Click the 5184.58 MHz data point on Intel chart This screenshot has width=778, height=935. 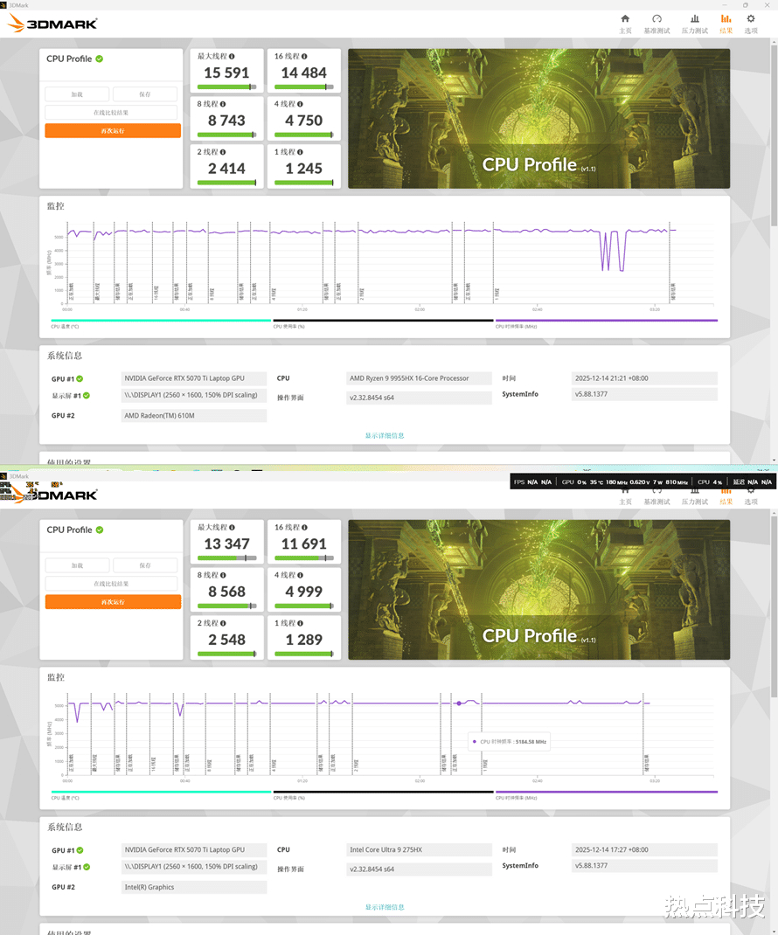[x=459, y=703]
